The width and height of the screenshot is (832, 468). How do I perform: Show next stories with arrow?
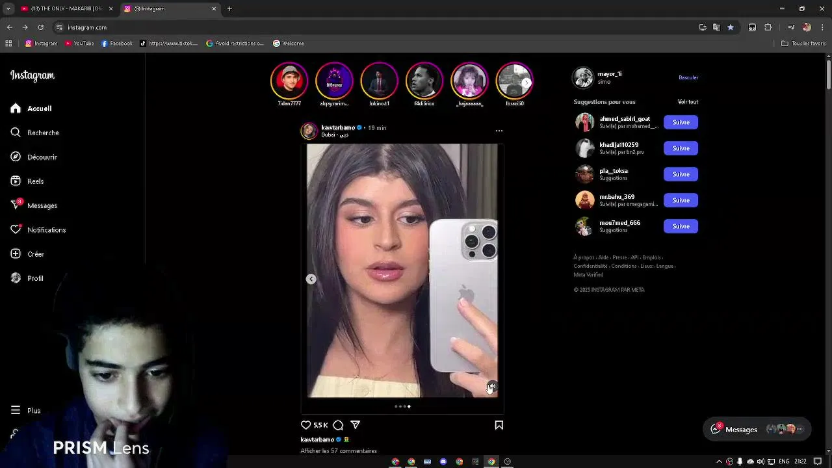pyautogui.click(x=526, y=83)
